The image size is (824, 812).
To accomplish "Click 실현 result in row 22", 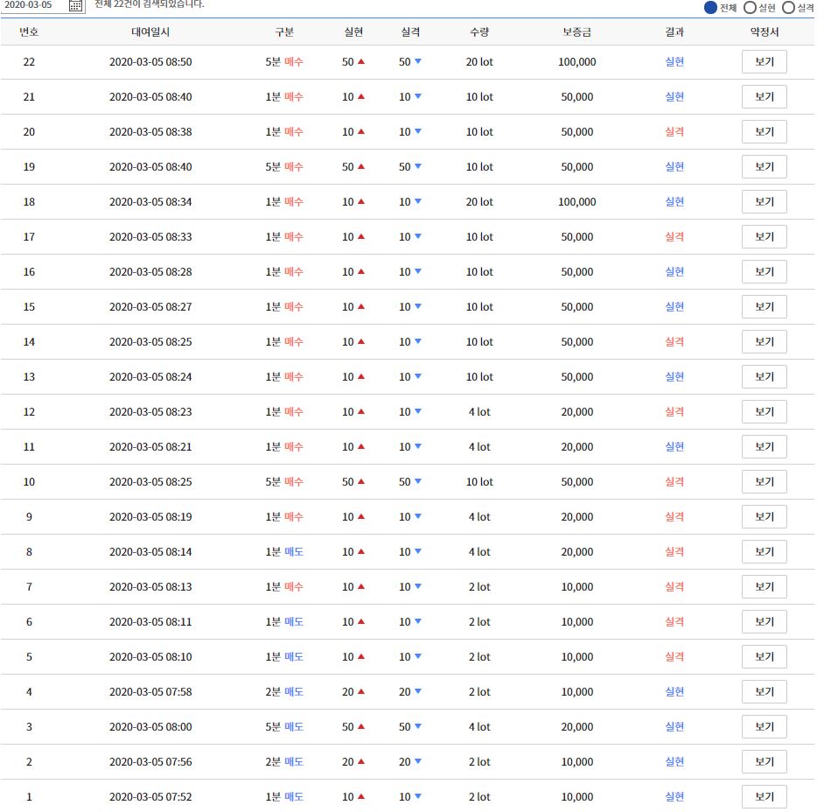I will point(674,61).
